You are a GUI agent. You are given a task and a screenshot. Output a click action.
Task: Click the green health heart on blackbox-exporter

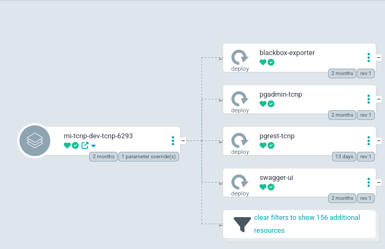(263, 62)
